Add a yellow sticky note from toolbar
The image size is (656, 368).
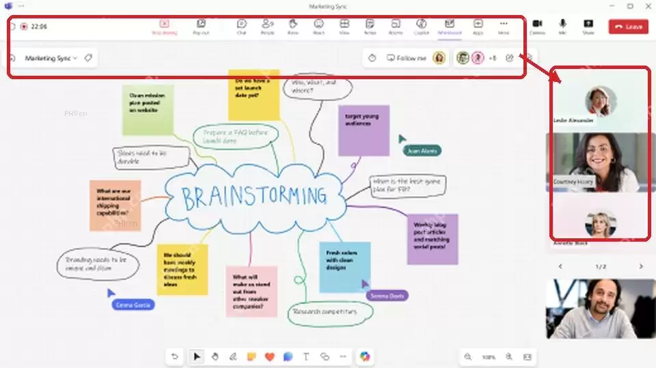(x=251, y=356)
